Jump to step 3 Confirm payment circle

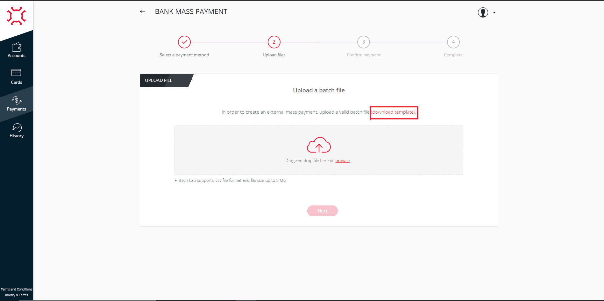pyautogui.click(x=364, y=42)
